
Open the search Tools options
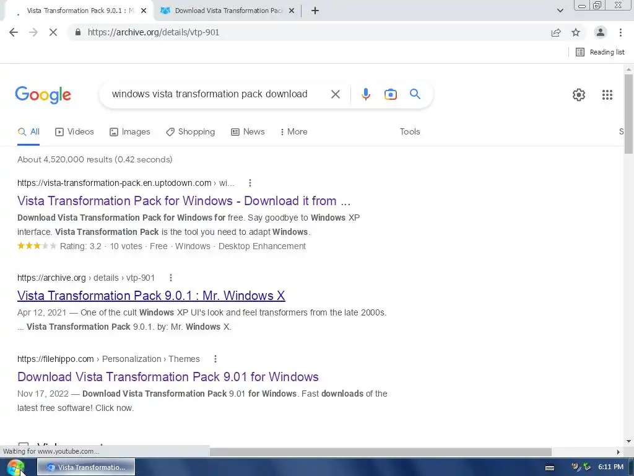pyautogui.click(x=410, y=132)
